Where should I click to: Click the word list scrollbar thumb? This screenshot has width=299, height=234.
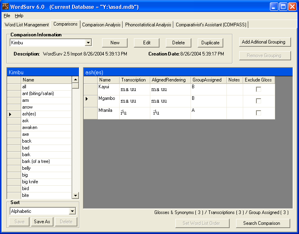click(75, 86)
